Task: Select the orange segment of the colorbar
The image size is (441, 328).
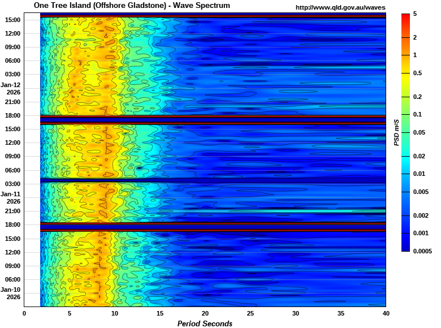Action: [x=405, y=46]
